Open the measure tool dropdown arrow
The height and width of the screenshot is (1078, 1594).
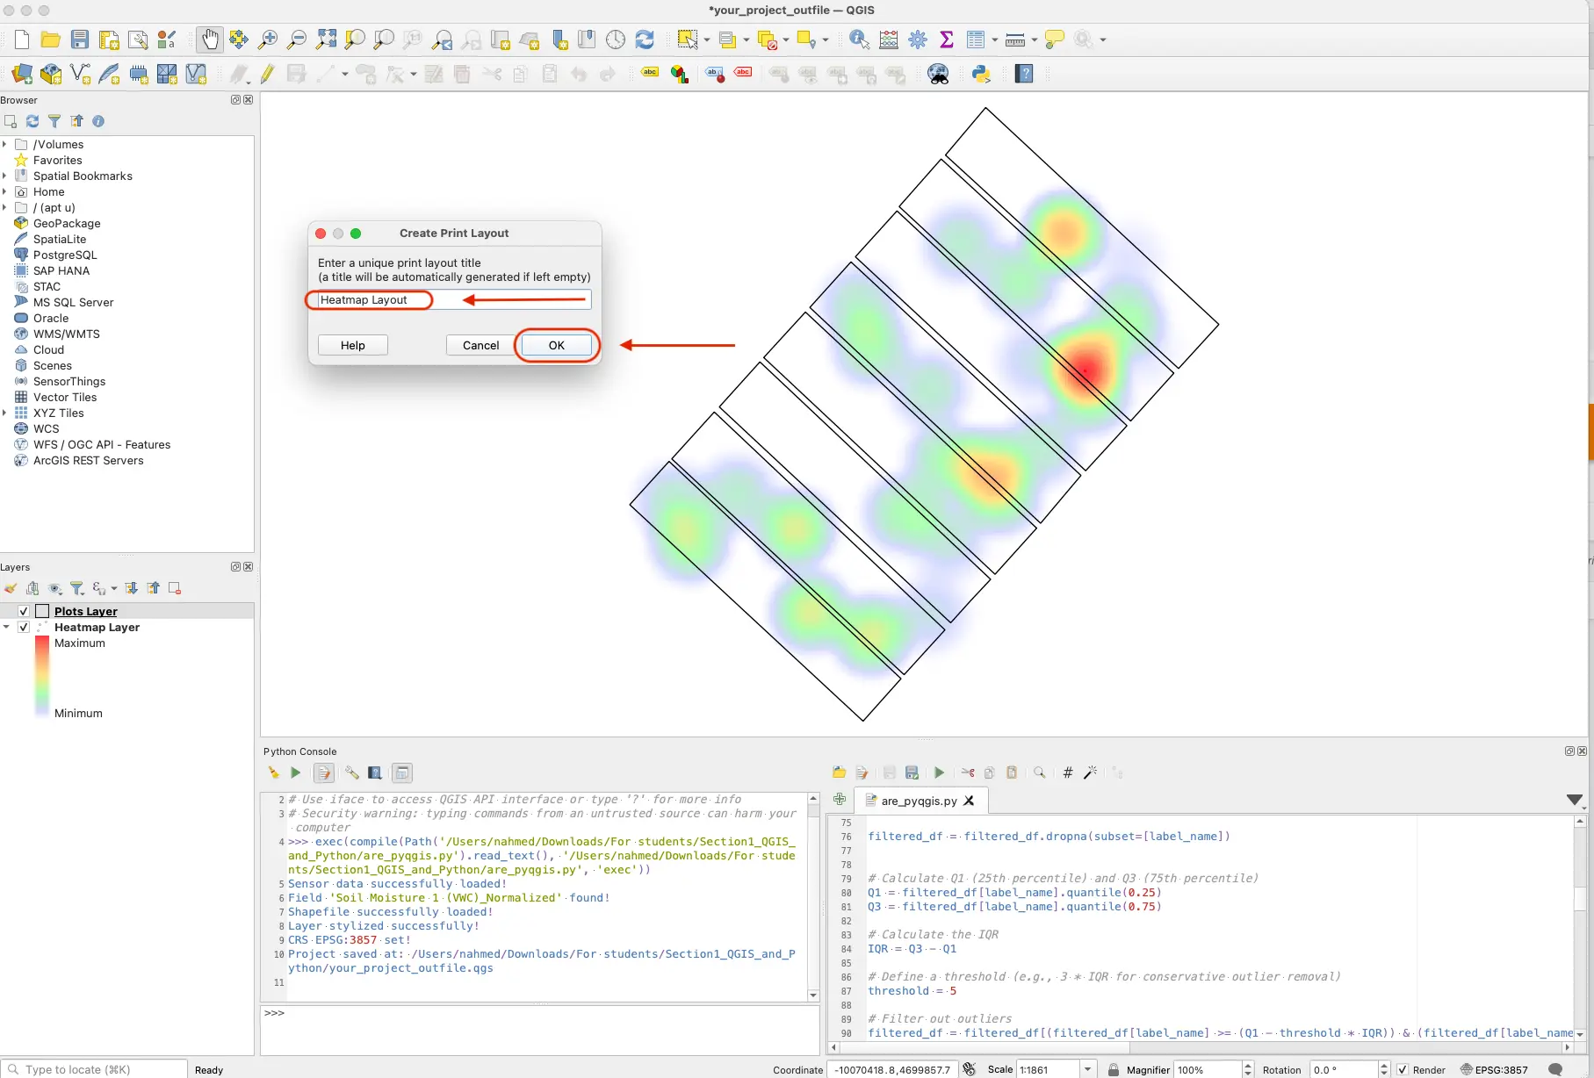point(1035,40)
